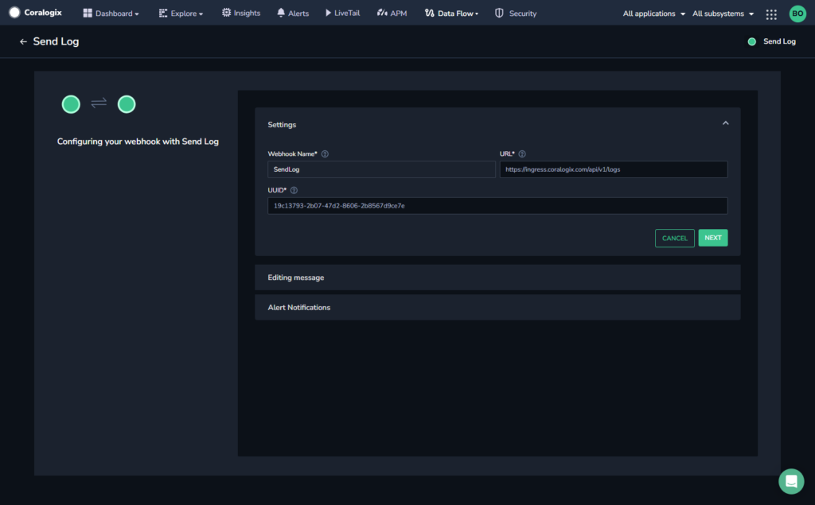Show help for Webhook Name field
This screenshot has width=815, height=505.
pos(325,153)
